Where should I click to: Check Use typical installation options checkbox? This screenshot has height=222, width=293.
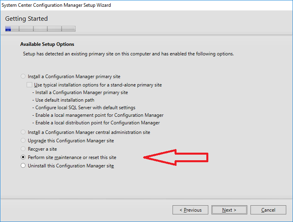coord(29,85)
